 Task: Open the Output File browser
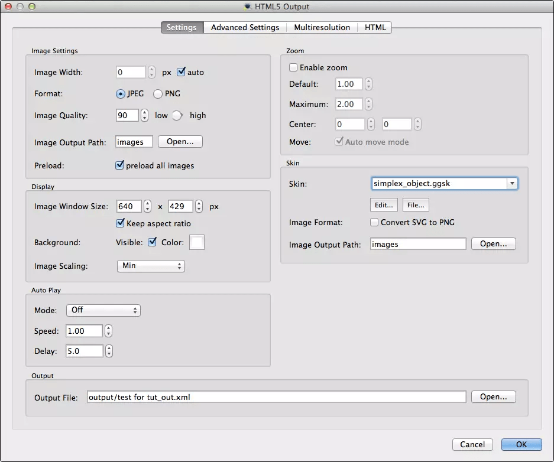click(493, 396)
